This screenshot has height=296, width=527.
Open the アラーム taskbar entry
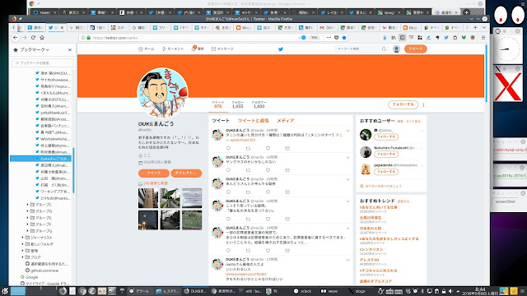pos(139,291)
